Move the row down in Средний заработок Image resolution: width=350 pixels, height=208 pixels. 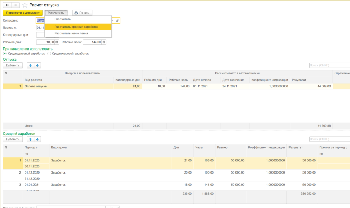[37, 139]
